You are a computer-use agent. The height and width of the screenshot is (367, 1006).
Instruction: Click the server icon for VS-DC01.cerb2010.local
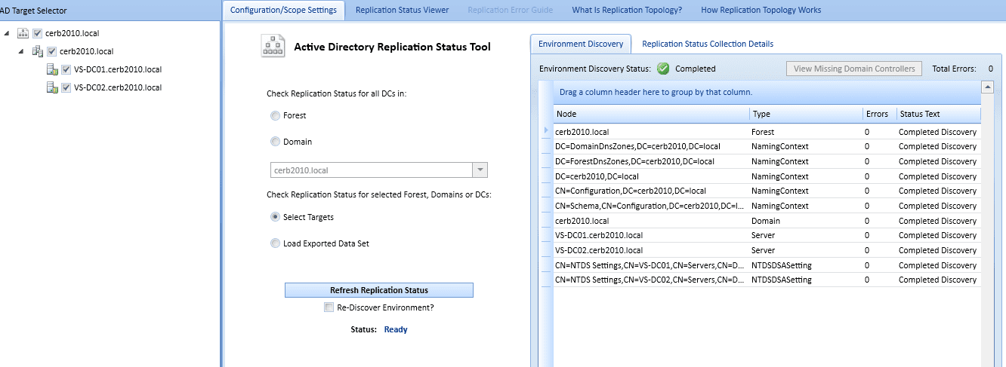[52, 69]
